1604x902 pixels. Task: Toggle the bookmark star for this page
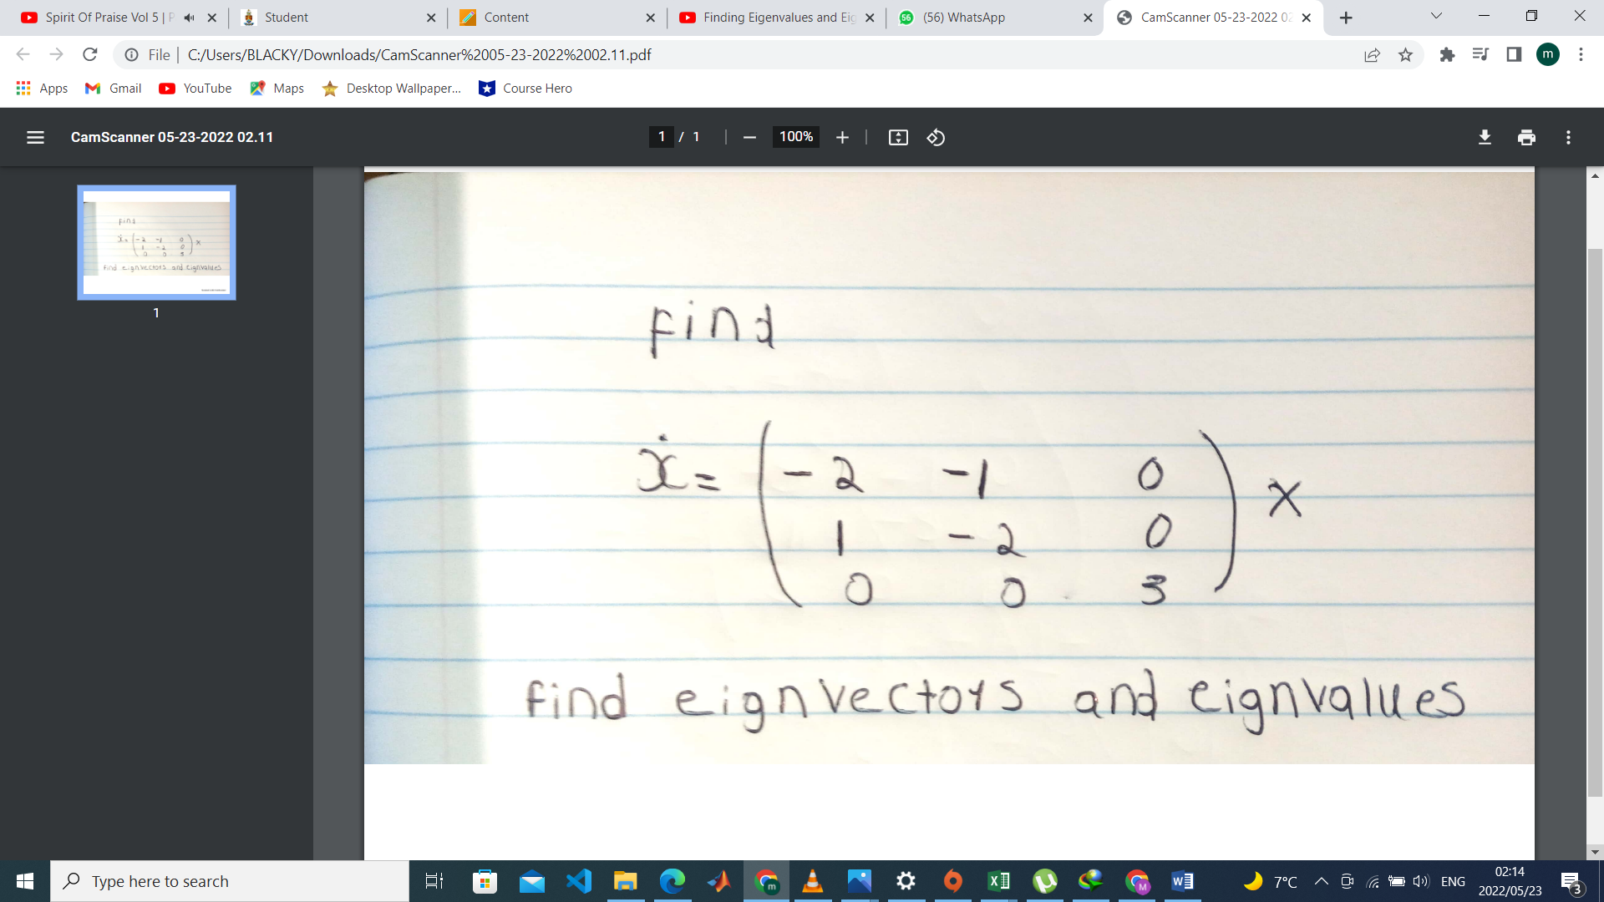pos(1406,55)
